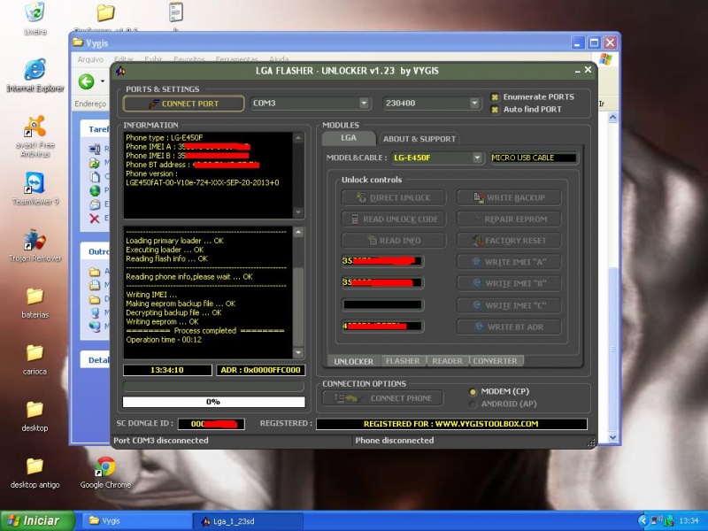Open the Trojan Remover desktop icon
The width and height of the screenshot is (708, 531).
[35, 246]
